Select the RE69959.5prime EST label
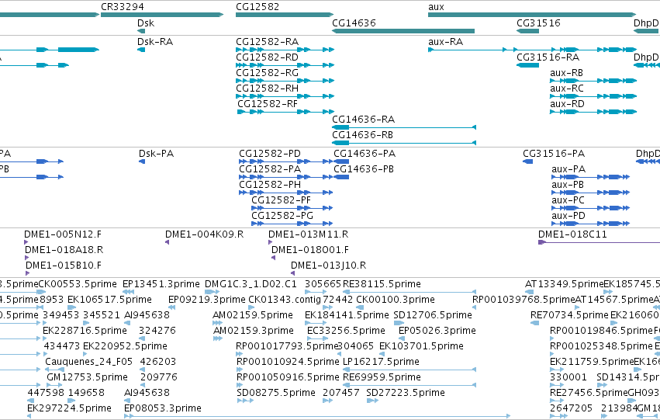Screen dimensions: 660x420 tap(382, 378)
